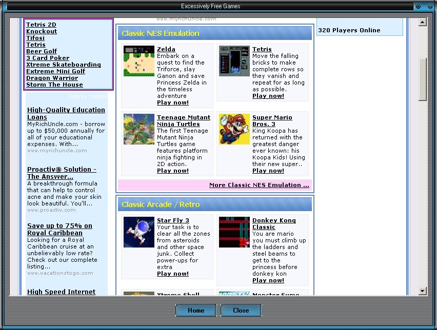Click the Ads by Yahoo label

click(88, 96)
